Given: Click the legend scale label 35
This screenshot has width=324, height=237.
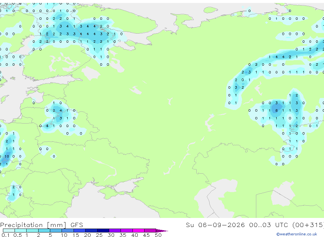Looking at the screenshot, I should (x=123, y=235).
